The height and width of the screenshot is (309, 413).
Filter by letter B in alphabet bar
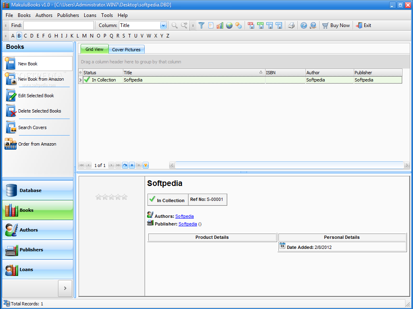click(19, 35)
